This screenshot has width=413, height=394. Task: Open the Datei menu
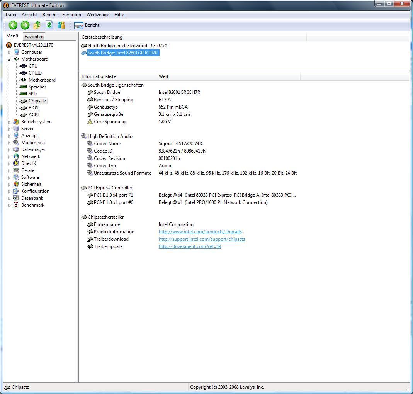(11, 15)
